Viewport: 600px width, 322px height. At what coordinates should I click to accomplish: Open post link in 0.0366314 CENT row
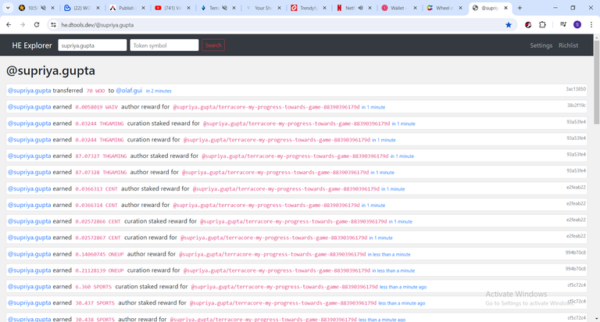pos(266,206)
